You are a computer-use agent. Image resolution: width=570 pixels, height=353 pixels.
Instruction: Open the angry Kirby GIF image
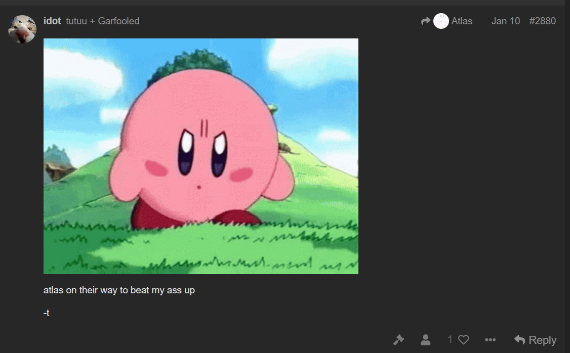point(200,156)
